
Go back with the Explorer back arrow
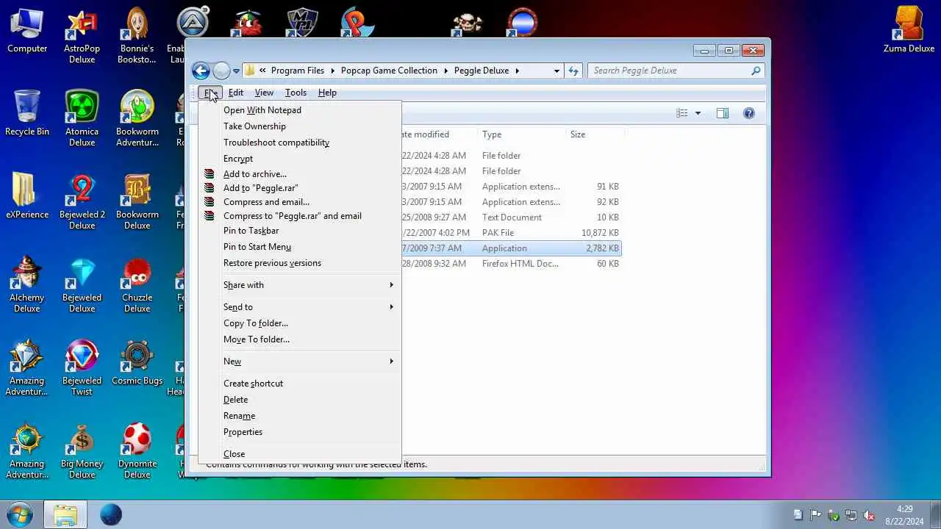click(201, 71)
